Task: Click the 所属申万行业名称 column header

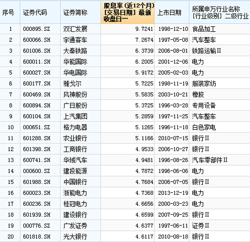Action: tap(219, 12)
